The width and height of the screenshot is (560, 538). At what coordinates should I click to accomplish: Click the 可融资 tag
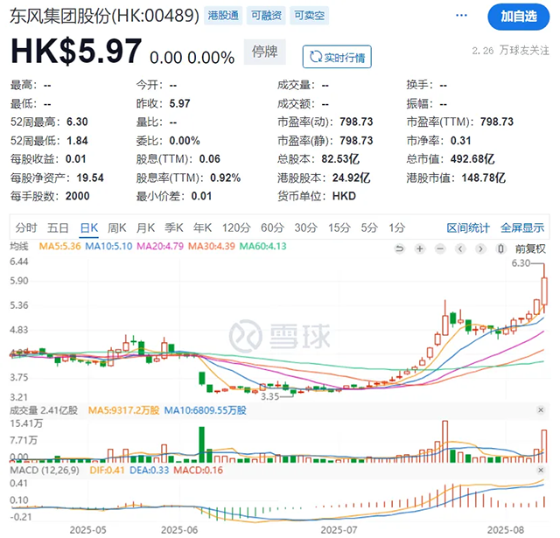point(266,16)
